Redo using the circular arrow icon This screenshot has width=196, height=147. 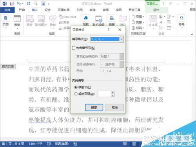(x=29, y=4)
